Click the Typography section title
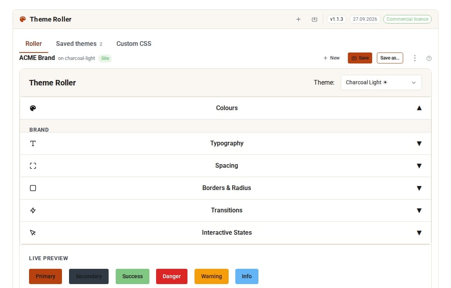The height and width of the screenshot is (288, 451). coord(227,143)
